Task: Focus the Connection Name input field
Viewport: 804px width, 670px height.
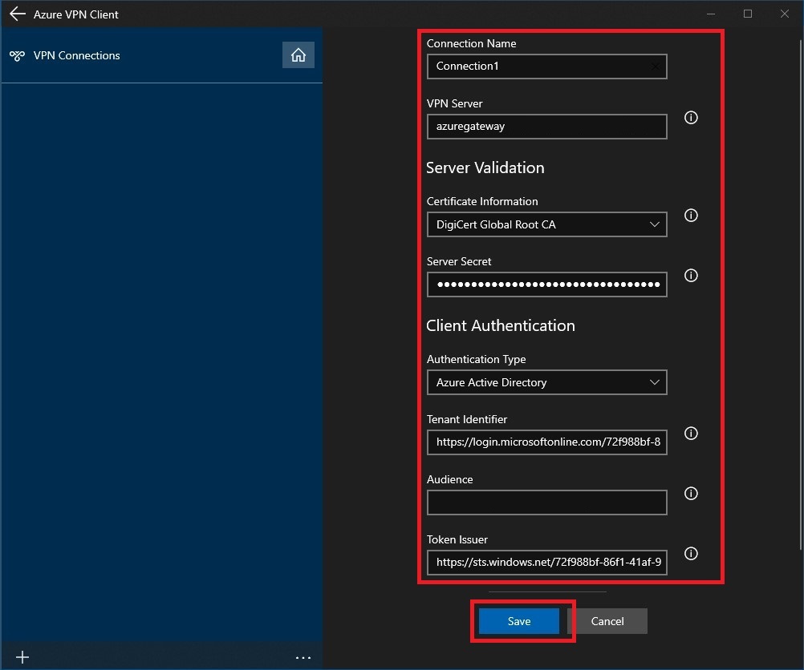Action: click(x=546, y=67)
